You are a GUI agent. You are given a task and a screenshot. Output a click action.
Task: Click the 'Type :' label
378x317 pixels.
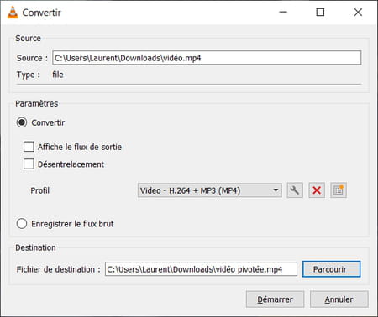coord(29,75)
